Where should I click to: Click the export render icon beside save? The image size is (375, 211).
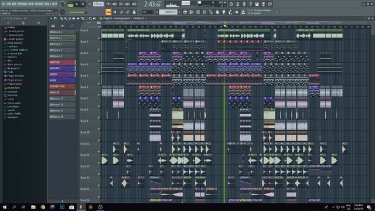(x=263, y=4)
